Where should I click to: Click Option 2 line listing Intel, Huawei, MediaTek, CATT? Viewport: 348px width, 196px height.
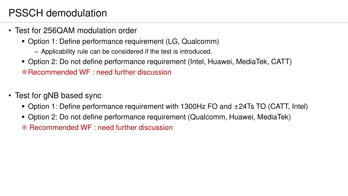click(160, 62)
